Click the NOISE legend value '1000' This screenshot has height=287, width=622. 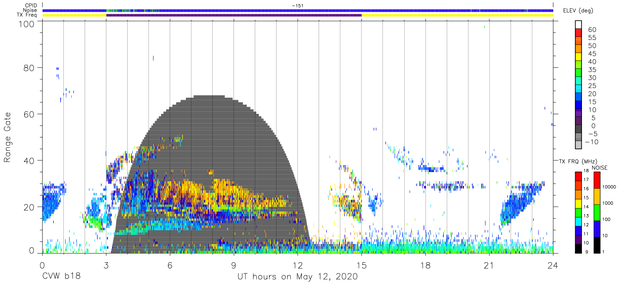(x=608, y=203)
